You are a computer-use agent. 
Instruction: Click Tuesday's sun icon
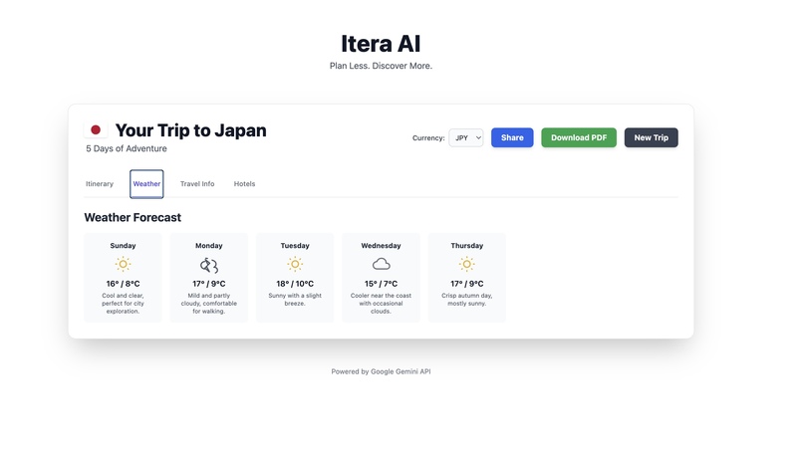pyautogui.click(x=295, y=264)
